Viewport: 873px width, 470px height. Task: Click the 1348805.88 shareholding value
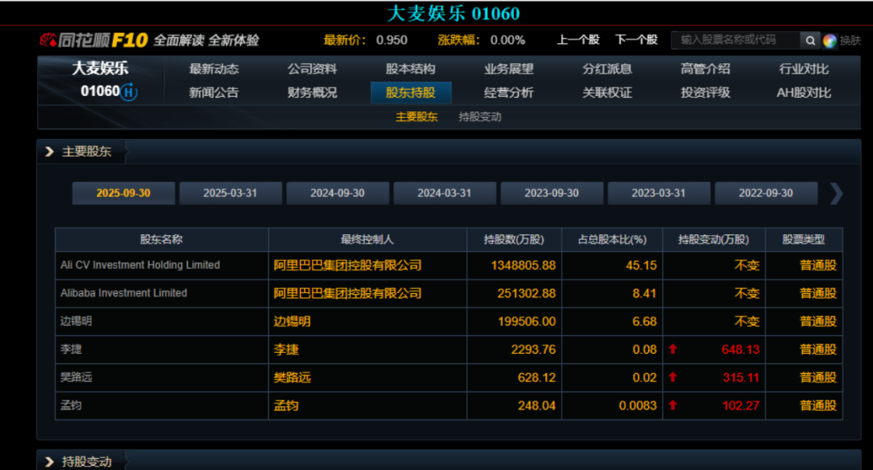click(523, 266)
